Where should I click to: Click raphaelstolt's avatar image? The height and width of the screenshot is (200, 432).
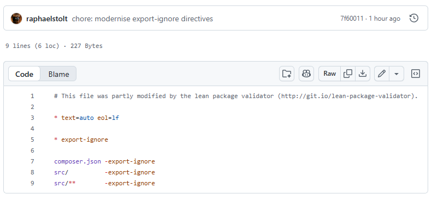(16, 19)
